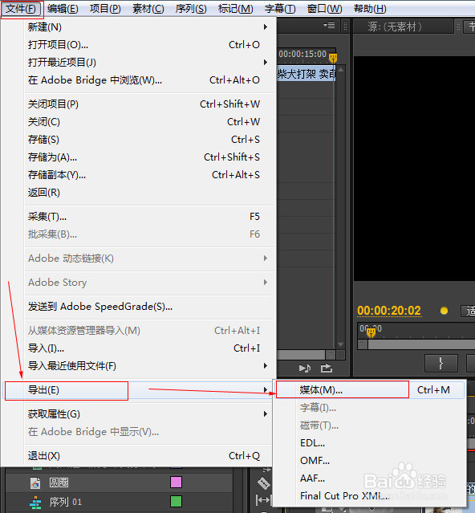
Task: Select the razor tool icon
Action: click(x=263, y=482)
